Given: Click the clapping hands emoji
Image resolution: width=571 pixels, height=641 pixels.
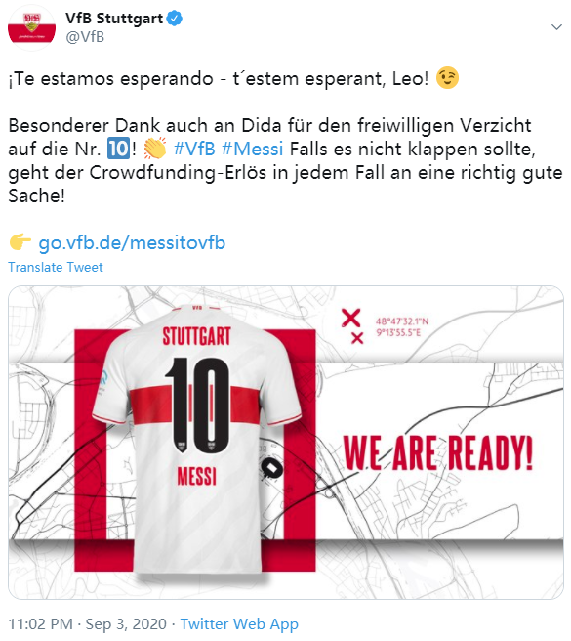Looking at the screenshot, I should tap(155, 149).
